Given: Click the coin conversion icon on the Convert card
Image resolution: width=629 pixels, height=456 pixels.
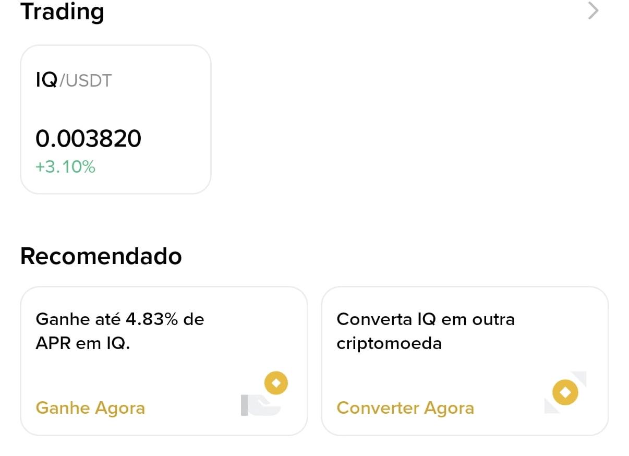Looking at the screenshot, I should [565, 392].
